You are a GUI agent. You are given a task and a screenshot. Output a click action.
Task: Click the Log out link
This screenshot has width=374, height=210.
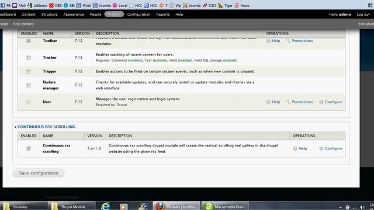pos(363,14)
